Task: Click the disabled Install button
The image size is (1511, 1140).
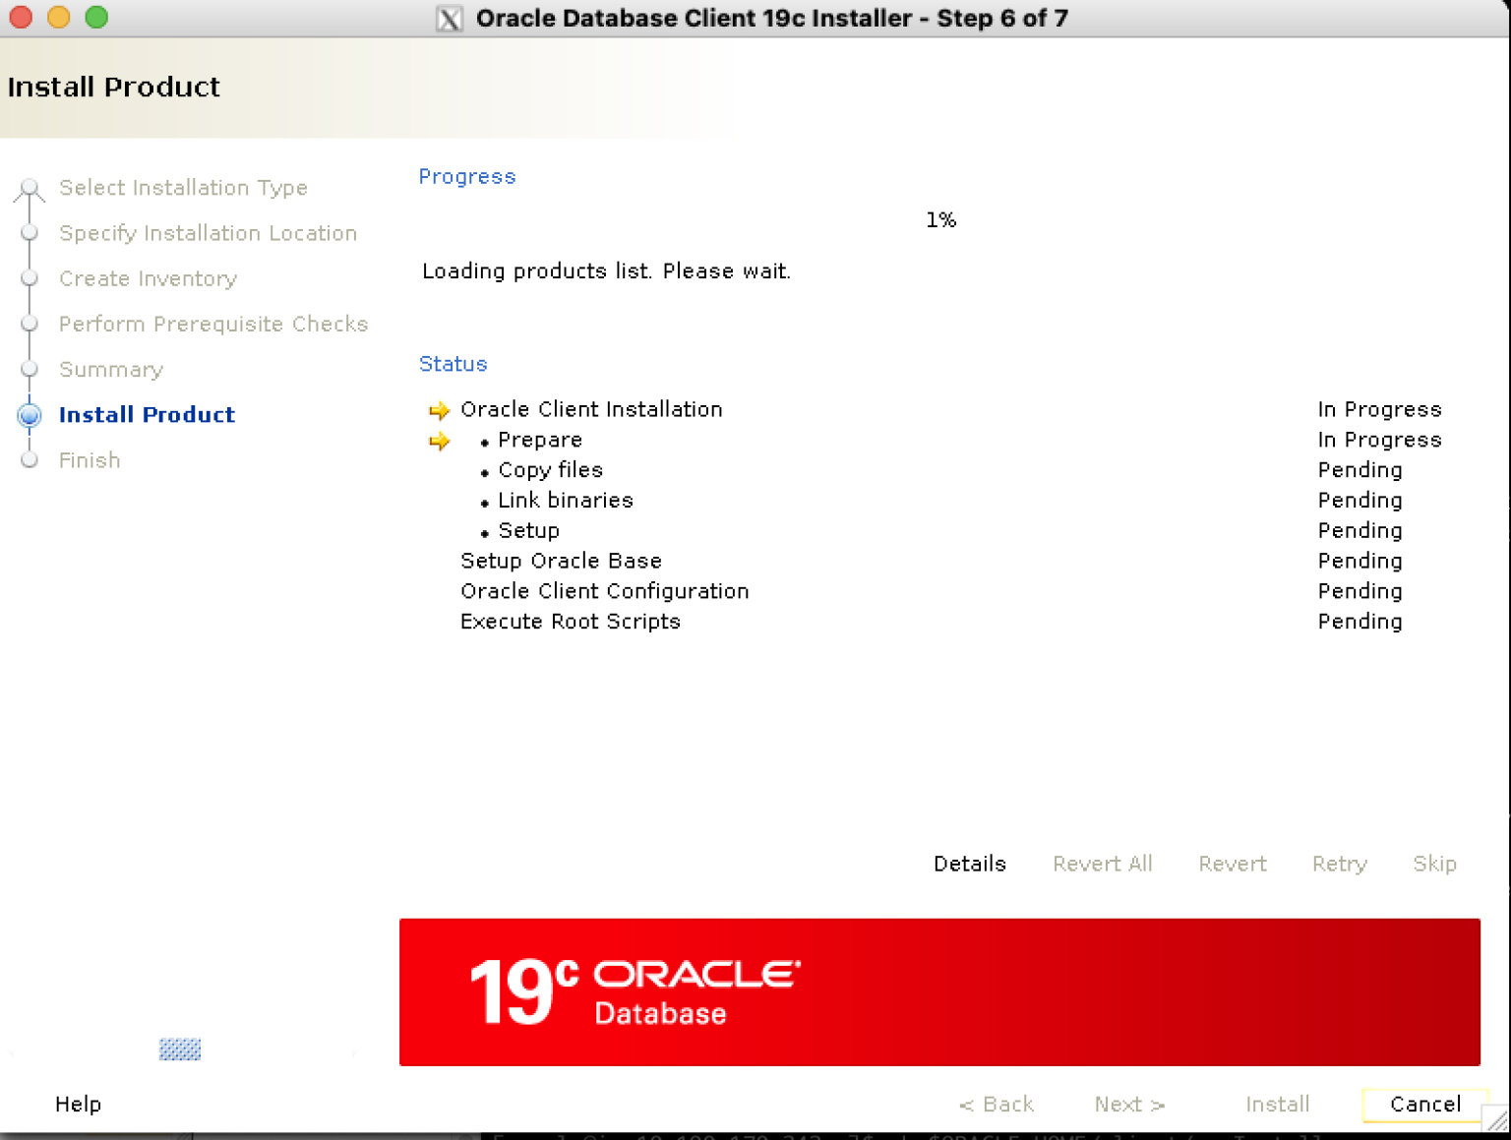Action: (1277, 1104)
